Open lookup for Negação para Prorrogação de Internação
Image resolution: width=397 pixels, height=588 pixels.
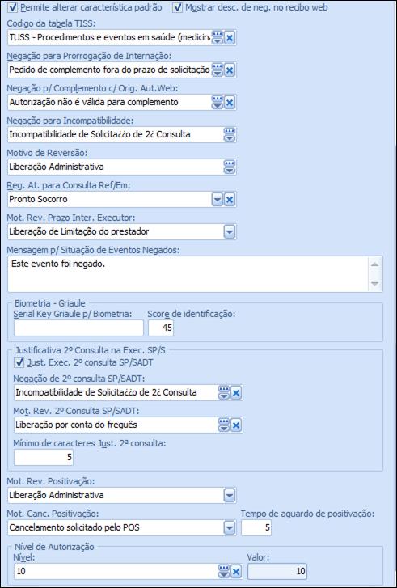218,70
